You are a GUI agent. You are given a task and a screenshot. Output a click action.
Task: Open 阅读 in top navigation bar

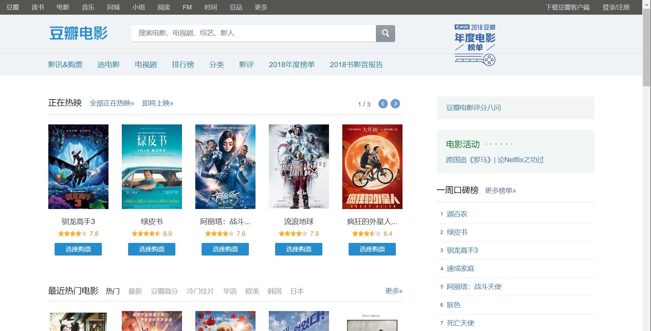(164, 7)
